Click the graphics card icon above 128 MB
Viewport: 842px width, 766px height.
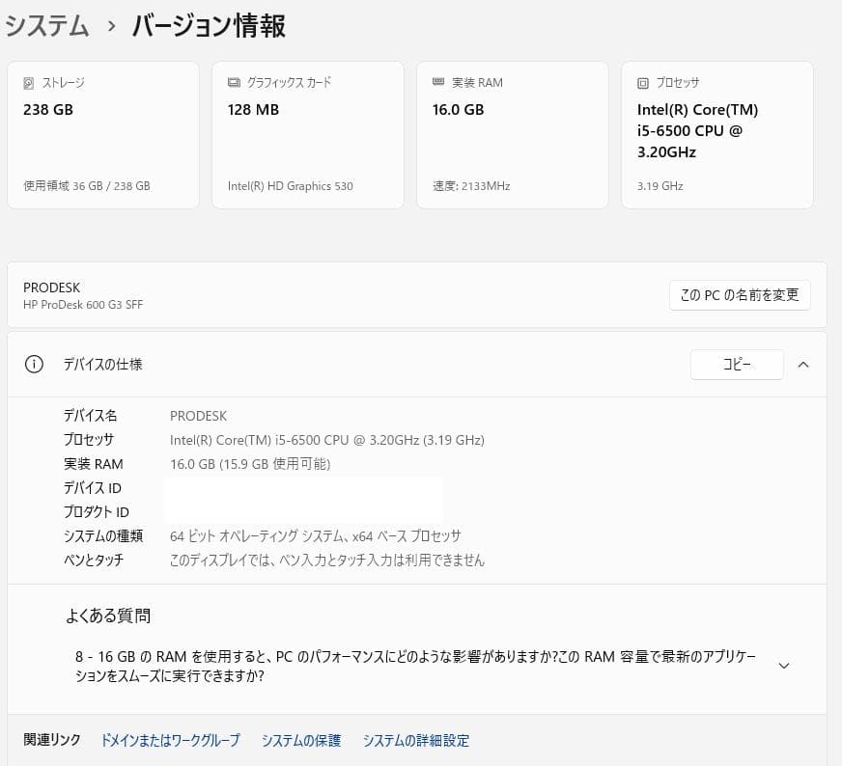tap(233, 83)
